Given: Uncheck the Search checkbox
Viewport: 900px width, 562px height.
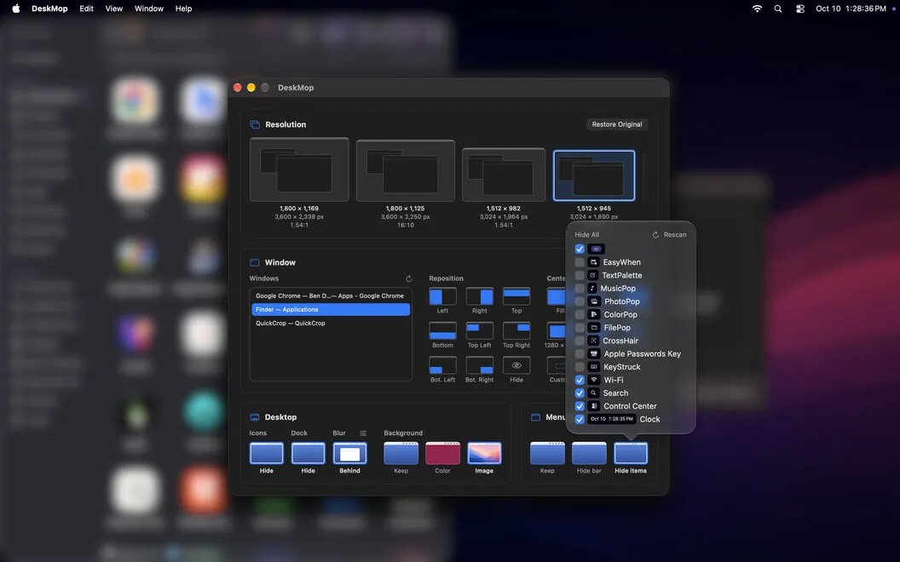Looking at the screenshot, I should click(580, 393).
